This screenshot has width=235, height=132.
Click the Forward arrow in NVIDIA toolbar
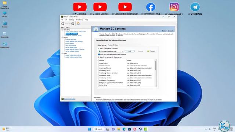(73, 23)
